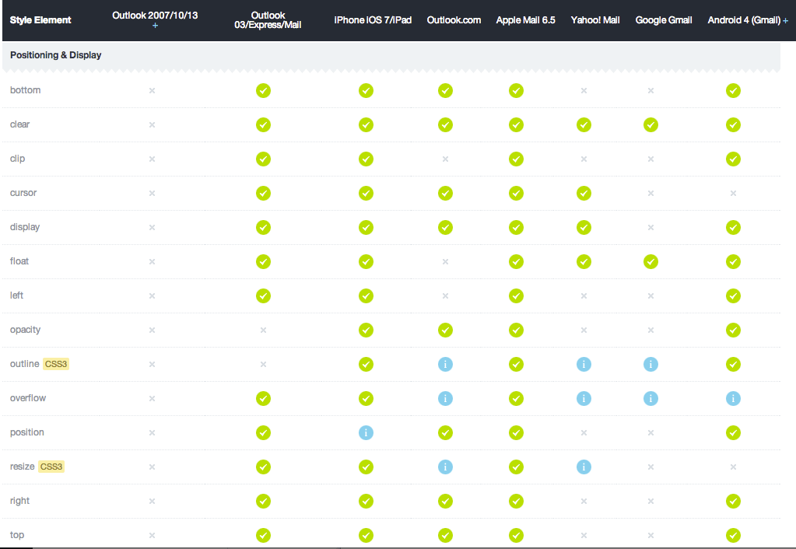Click the float row label
Screen dimensions: 796x549
click(x=19, y=261)
